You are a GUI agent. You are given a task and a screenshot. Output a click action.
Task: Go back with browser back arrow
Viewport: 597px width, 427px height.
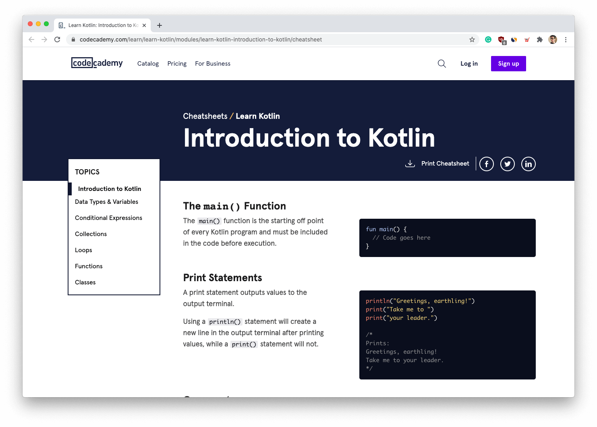[x=31, y=39]
